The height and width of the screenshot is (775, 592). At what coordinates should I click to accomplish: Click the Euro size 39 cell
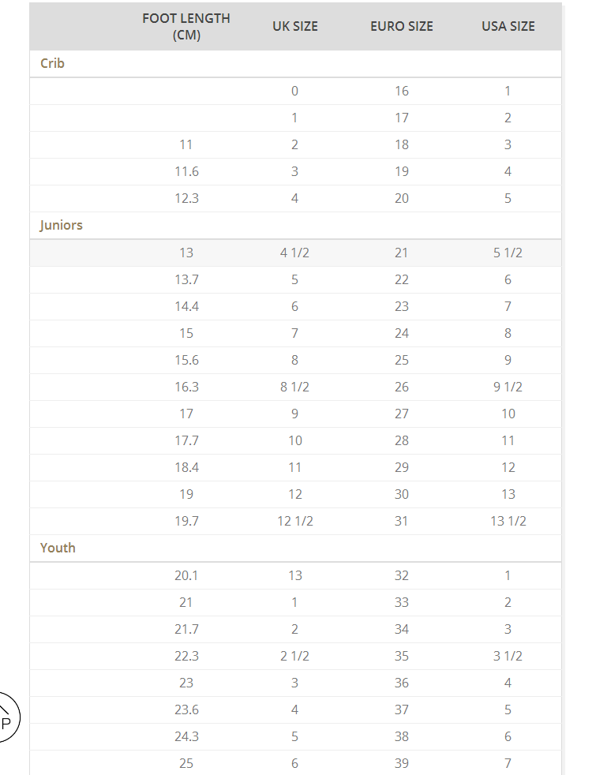tap(402, 763)
